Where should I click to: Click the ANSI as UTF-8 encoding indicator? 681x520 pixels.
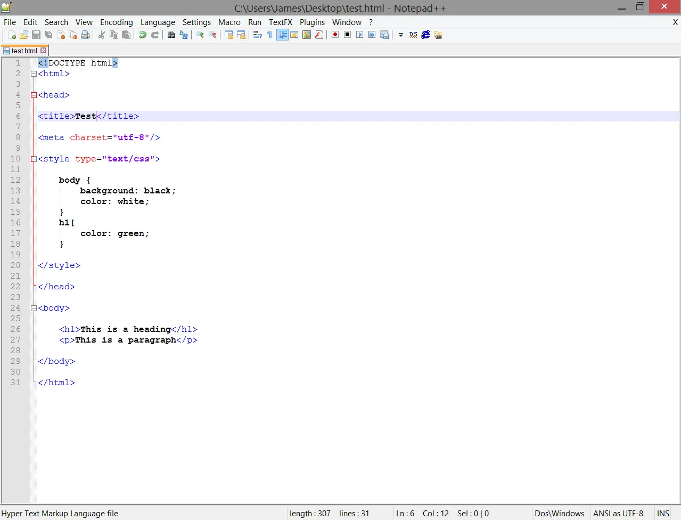618,513
